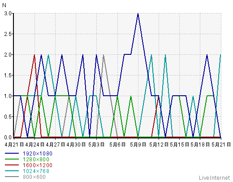Click the dark blue legend line swatch

pyautogui.click(x=12, y=153)
